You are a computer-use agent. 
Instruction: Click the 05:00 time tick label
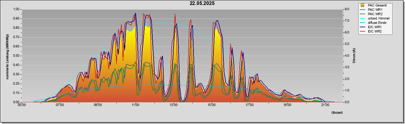22,105
